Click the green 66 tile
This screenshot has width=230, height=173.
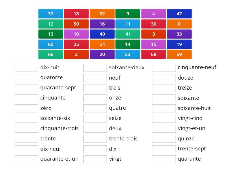pos(51,54)
